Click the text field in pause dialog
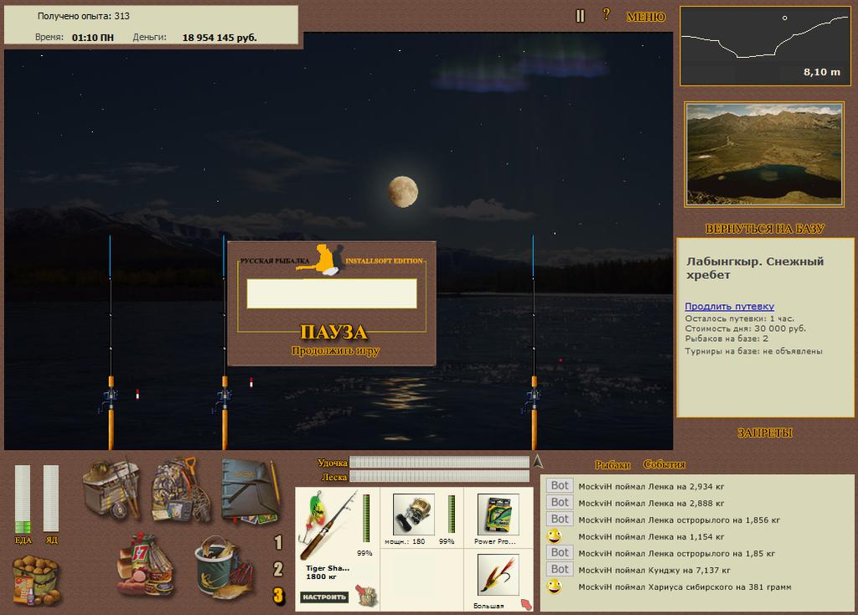This screenshot has height=615, width=858. point(332,293)
